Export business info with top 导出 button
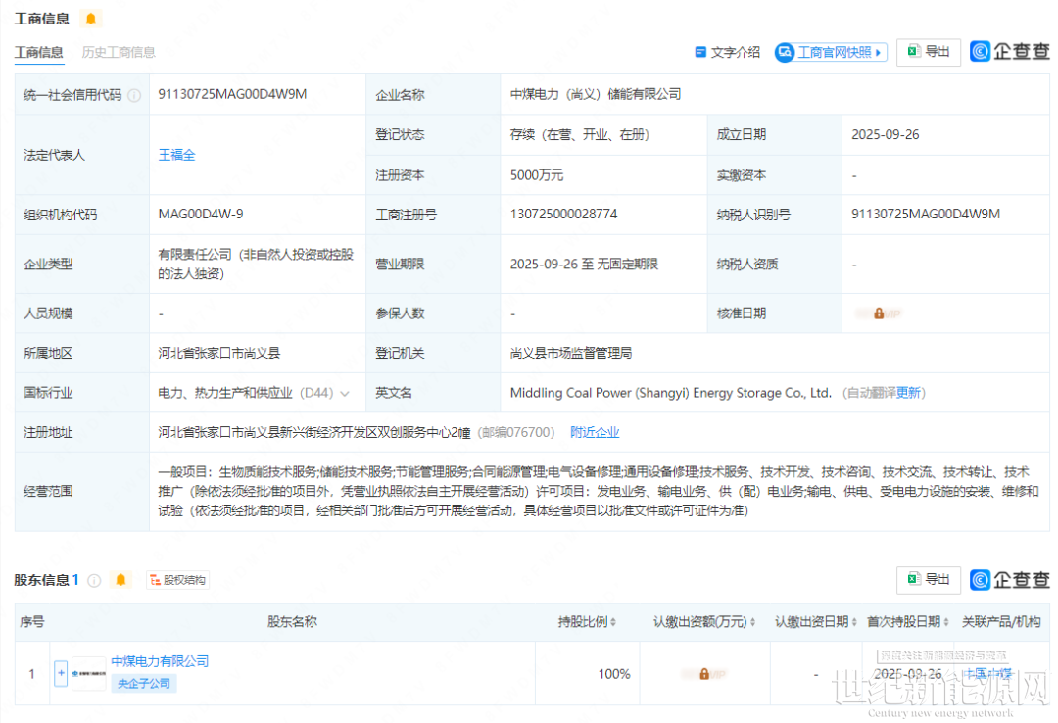 [928, 52]
